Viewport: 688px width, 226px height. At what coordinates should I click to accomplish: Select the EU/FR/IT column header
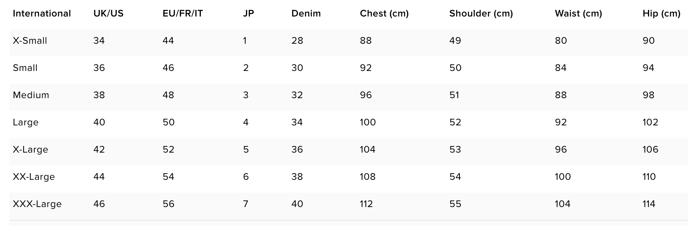coord(183,14)
